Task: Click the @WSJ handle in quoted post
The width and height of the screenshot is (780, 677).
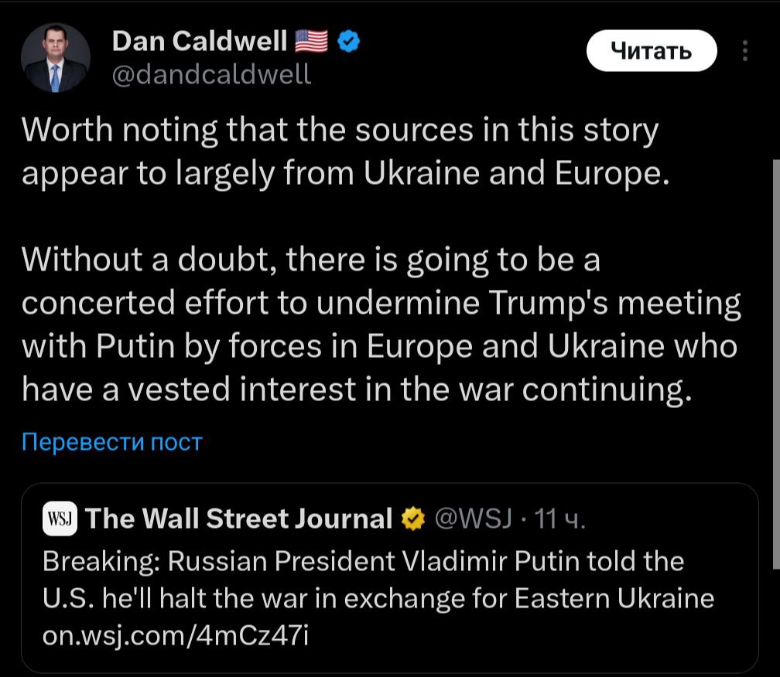Action: click(470, 518)
